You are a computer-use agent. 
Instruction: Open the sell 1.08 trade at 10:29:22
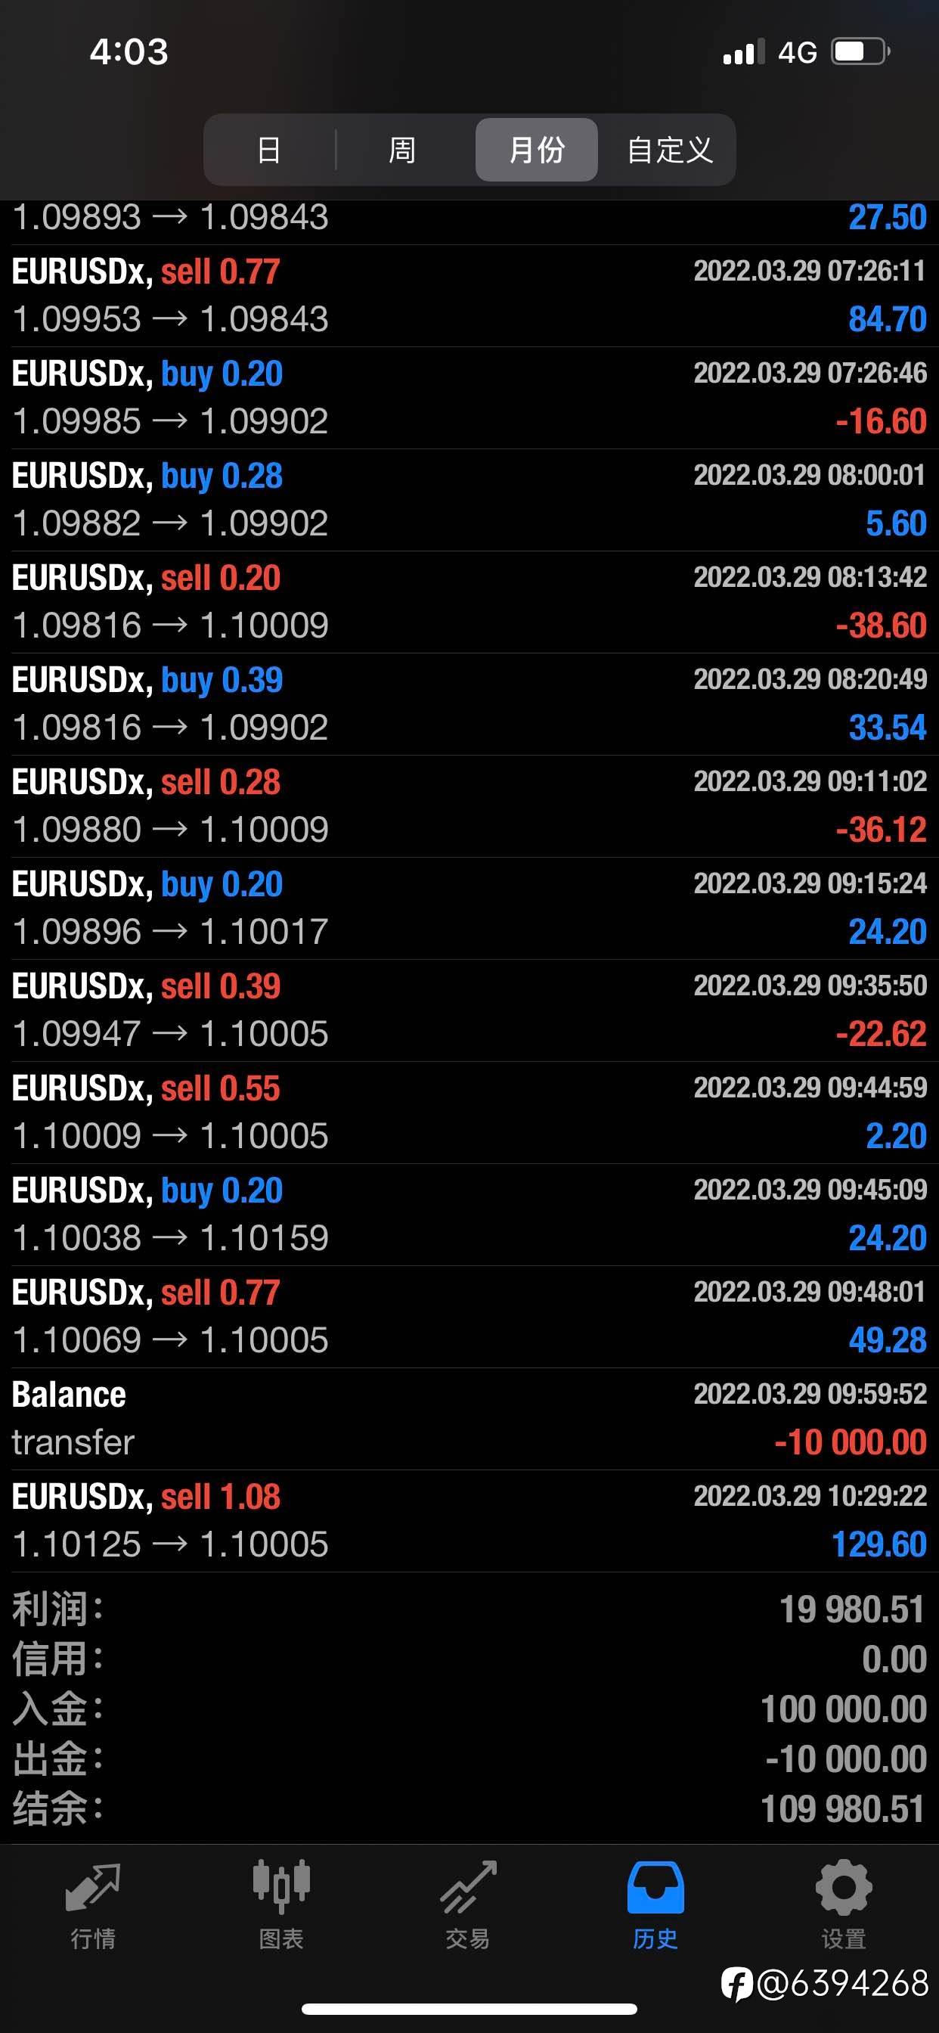coord(469,1521)
